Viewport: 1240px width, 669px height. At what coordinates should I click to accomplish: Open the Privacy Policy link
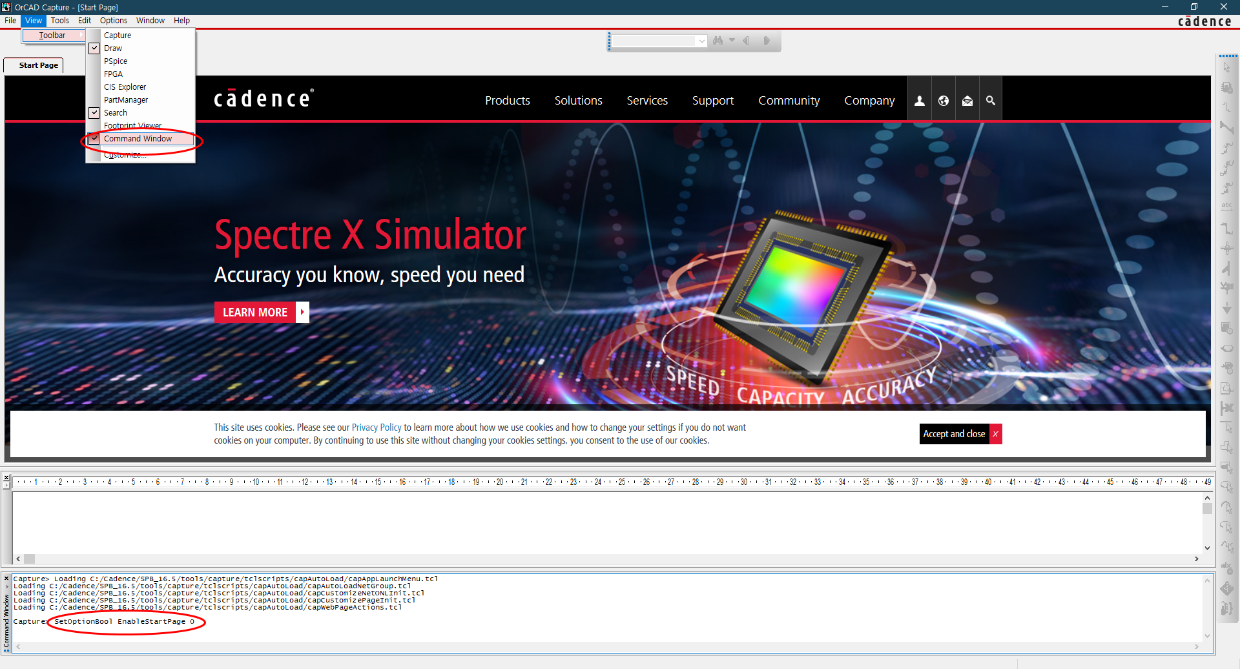[x=377, y=427]
